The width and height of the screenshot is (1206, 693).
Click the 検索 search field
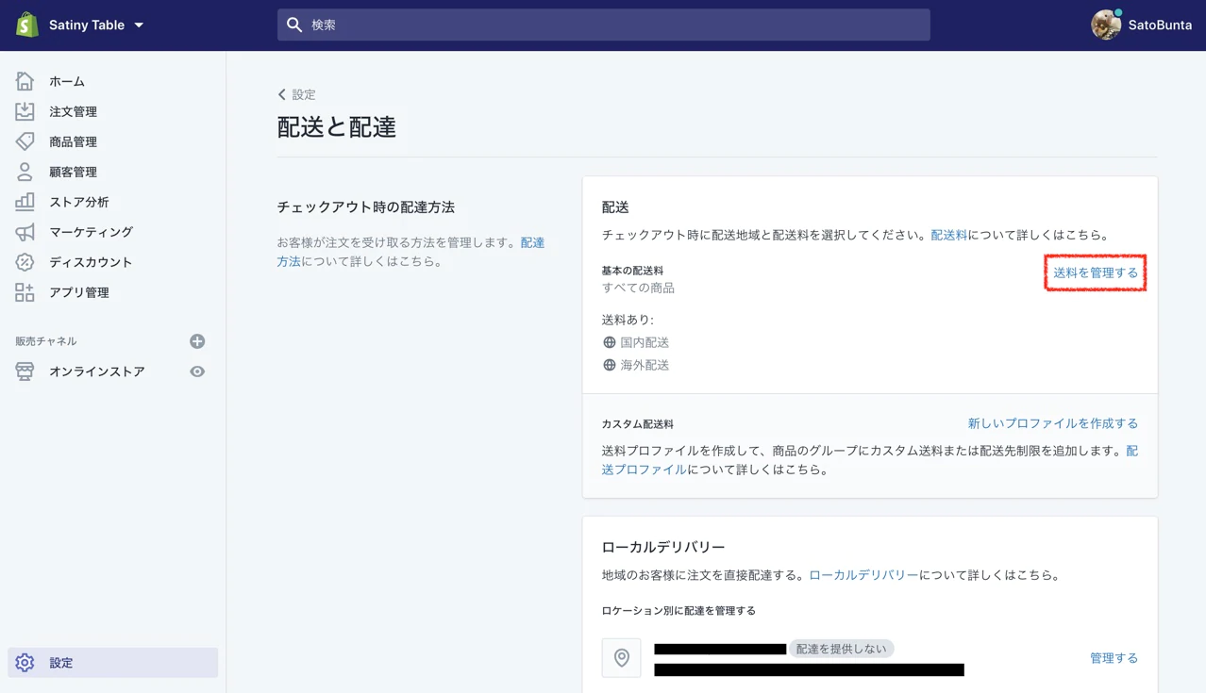(604, 25)
